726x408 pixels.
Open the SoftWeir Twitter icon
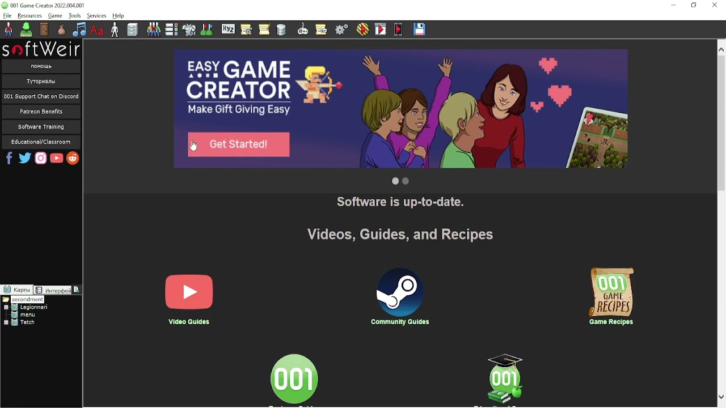[x=25, y=159]
